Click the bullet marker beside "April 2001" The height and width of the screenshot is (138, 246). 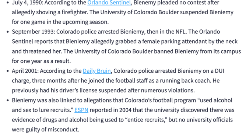click(8, 71)
